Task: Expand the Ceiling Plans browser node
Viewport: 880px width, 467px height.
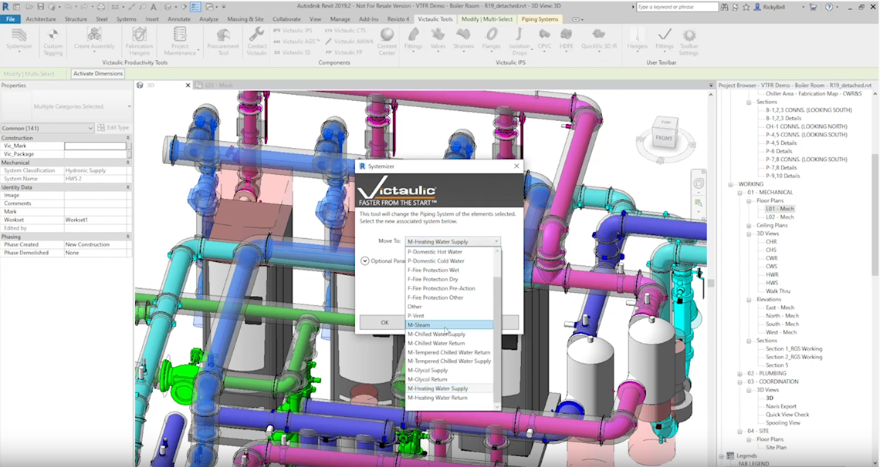Action: click(749, 225)
